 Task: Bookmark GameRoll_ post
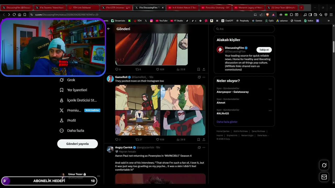[x=199, y=139]
